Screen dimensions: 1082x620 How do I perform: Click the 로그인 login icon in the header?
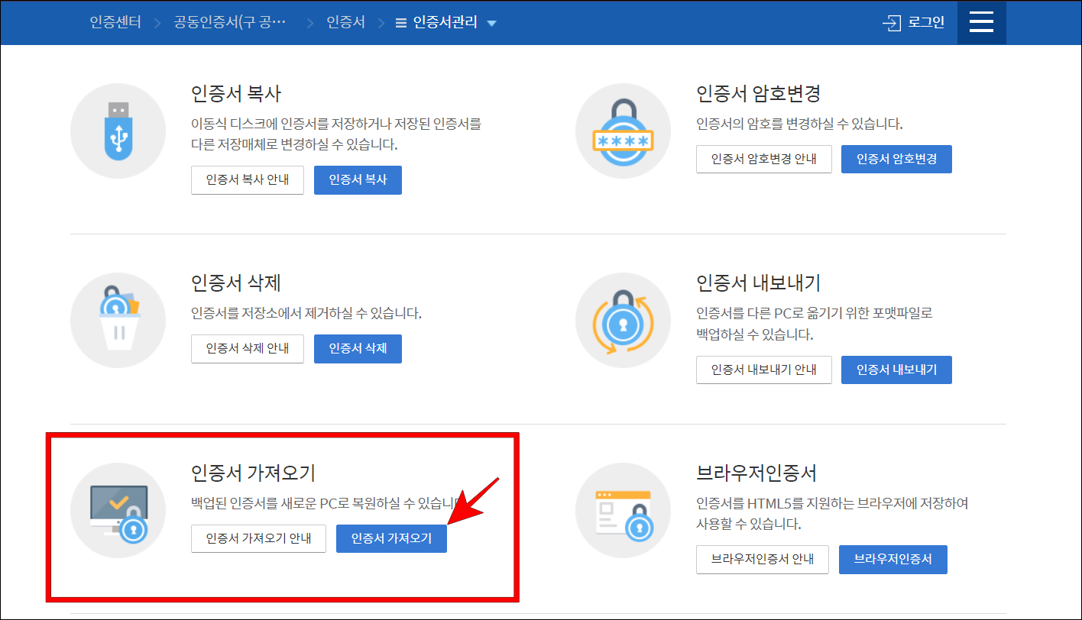pos(914,22)
